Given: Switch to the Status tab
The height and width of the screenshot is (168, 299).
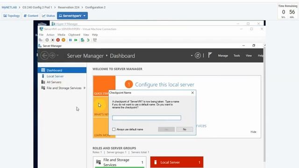Looking at the screenshot, I should click(x=49, y=16).
